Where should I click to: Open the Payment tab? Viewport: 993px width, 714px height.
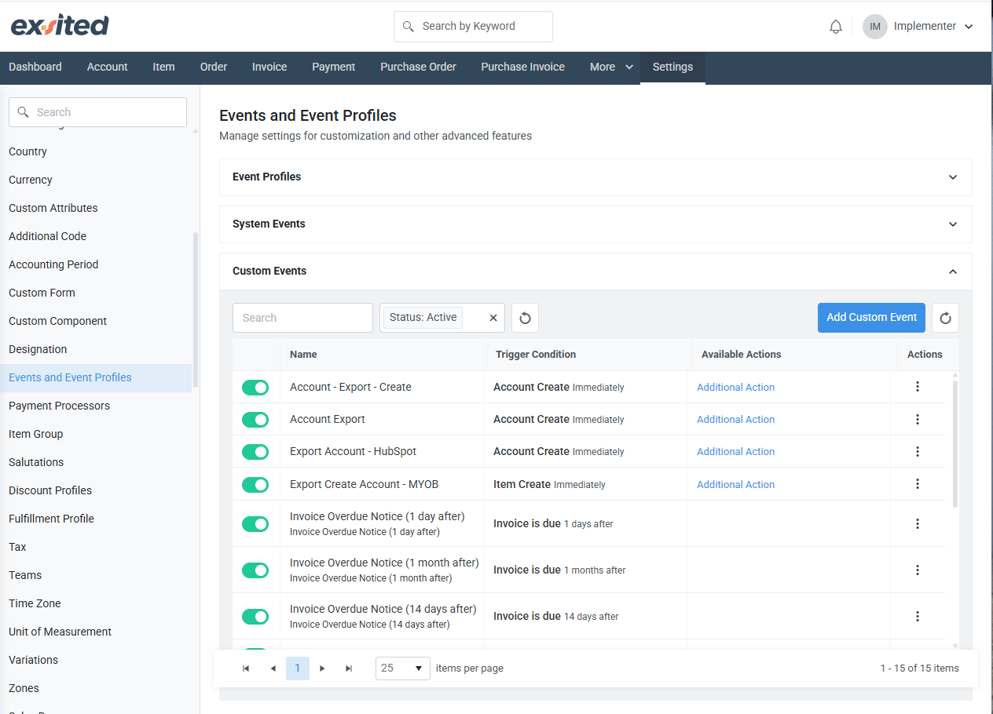pos(334,67)
